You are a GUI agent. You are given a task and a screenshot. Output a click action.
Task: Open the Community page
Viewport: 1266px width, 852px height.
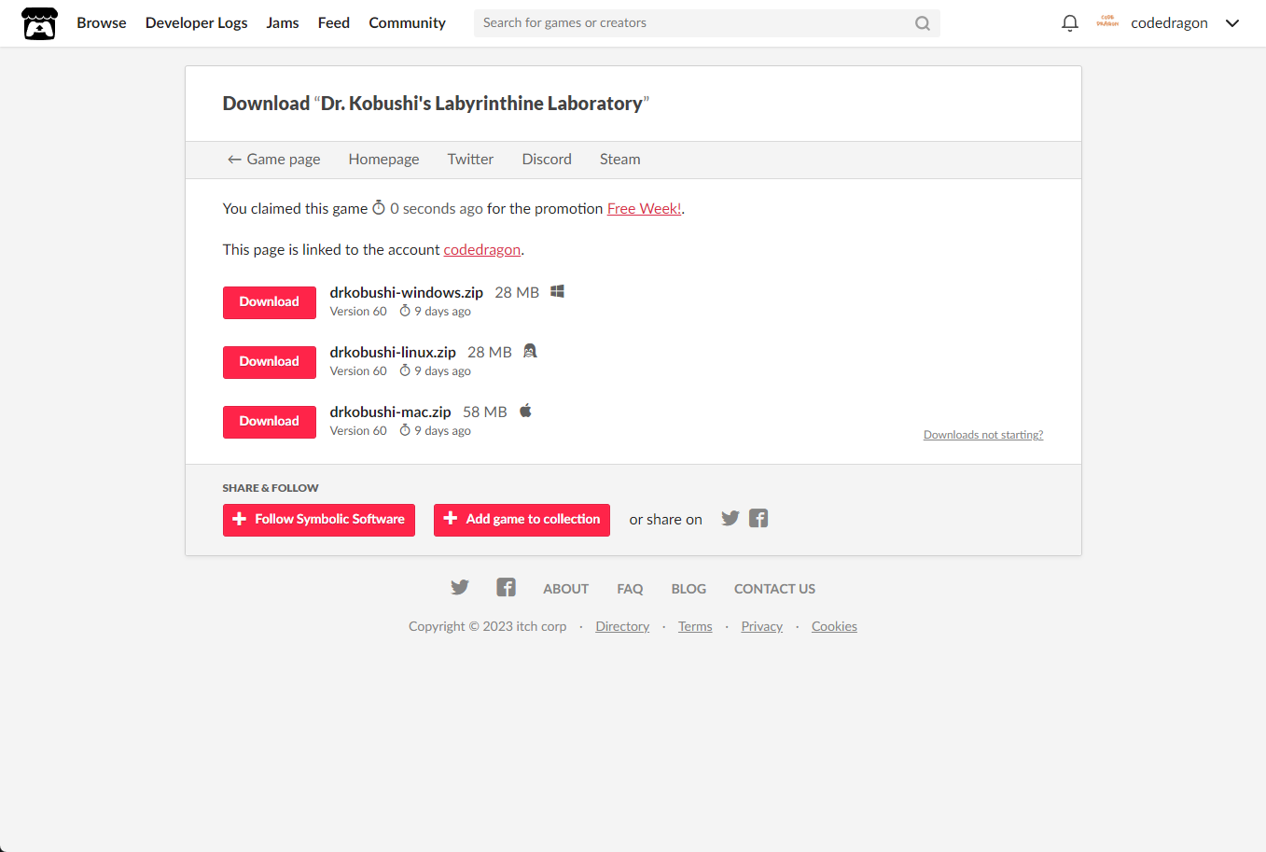click(407, 23)
